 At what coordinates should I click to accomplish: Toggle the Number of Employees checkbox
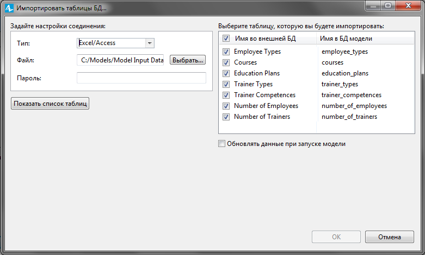[x=226, y=106]
